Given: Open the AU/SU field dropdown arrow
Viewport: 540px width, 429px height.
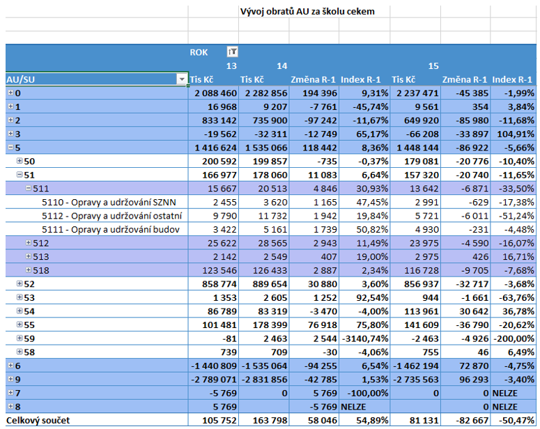Looking at the screenshot, I should [x=181, y=79].
